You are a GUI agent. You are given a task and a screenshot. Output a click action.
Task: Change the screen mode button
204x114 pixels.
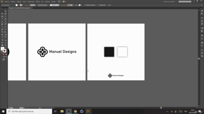[x=4, y=60]
